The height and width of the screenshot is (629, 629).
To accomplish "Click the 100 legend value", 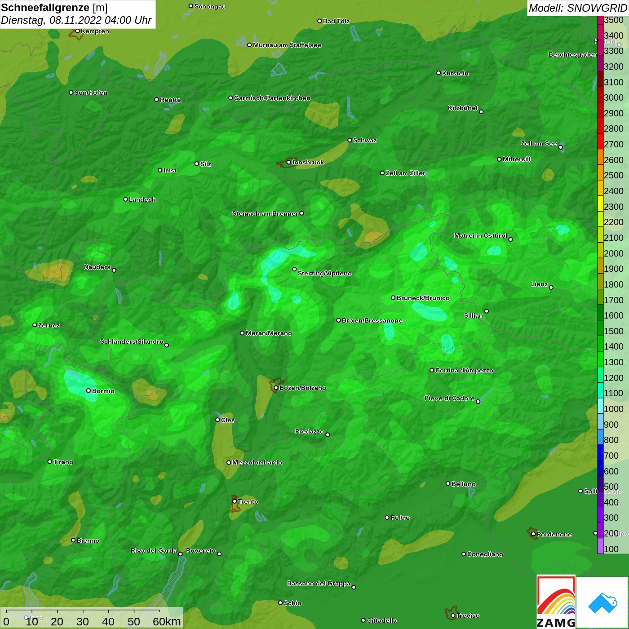I will tap(611, 549).
